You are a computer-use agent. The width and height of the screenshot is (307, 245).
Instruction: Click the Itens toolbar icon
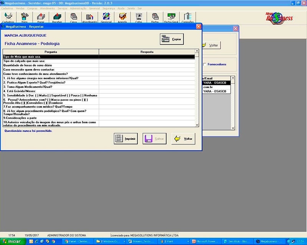(x=25, y=17)
